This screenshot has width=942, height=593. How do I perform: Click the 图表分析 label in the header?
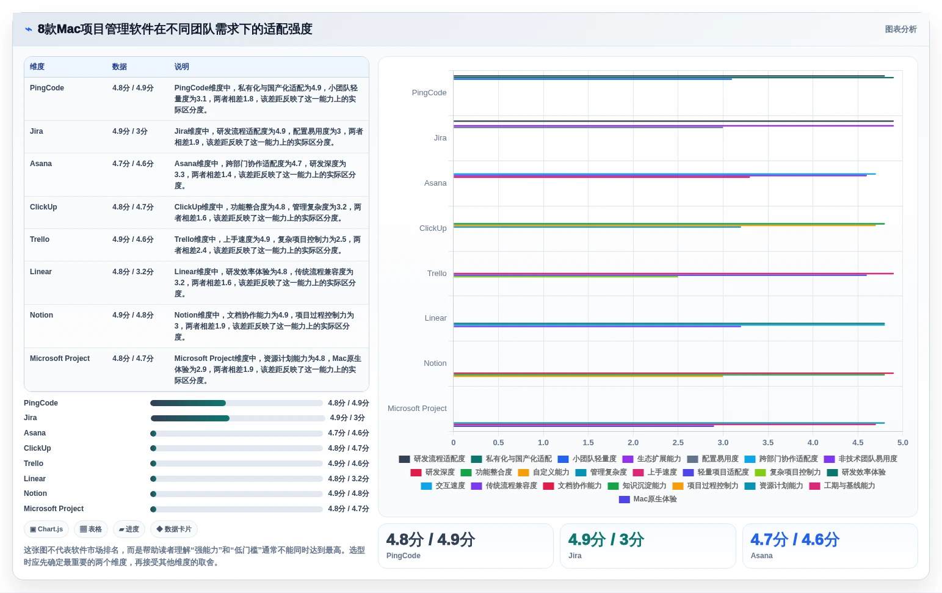coord(901,29)
